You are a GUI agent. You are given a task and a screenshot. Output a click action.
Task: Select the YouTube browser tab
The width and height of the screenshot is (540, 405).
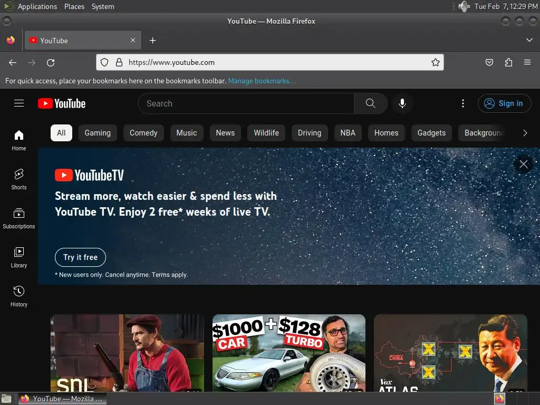pyautogui.click(x=83, y=40)
